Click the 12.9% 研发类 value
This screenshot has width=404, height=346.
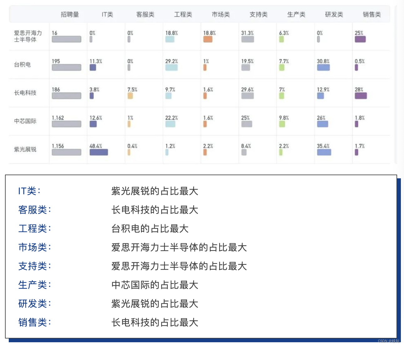tap(323, 89)
